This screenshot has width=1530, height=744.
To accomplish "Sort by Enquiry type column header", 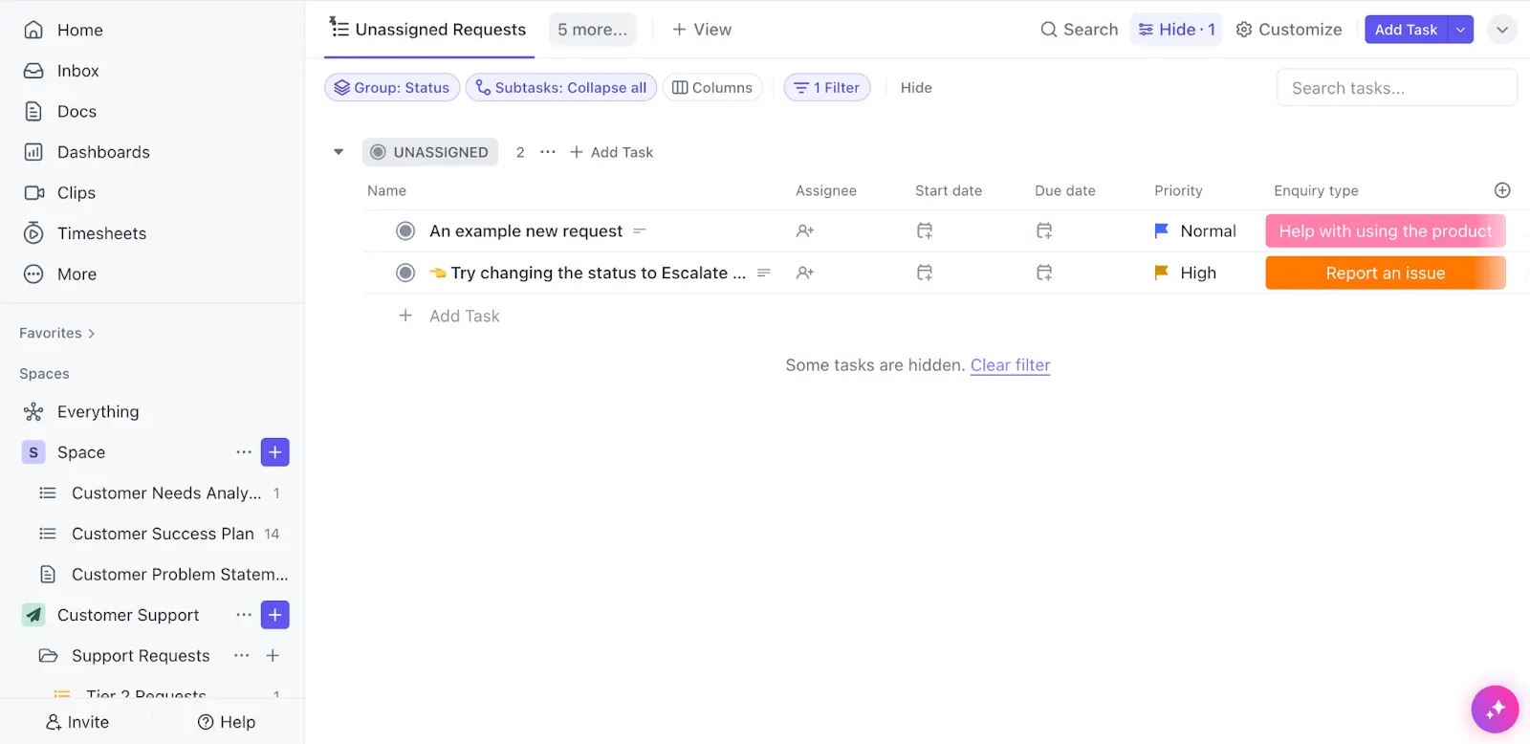I will click(1316, 191).
